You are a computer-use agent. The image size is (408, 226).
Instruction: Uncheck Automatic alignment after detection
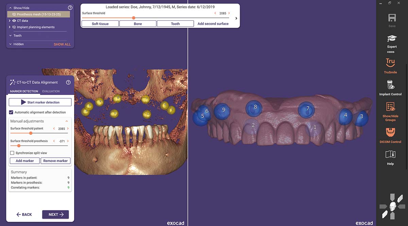coord(11,112)
